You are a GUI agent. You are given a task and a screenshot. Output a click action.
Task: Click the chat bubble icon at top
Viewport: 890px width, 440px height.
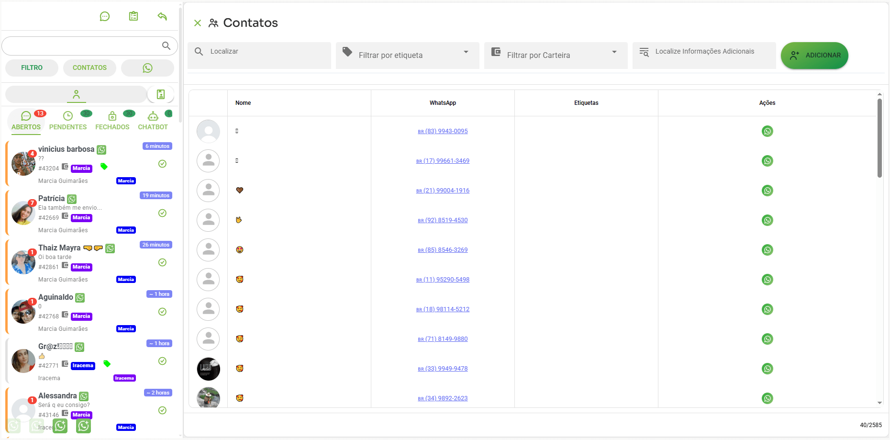point(104,17)
